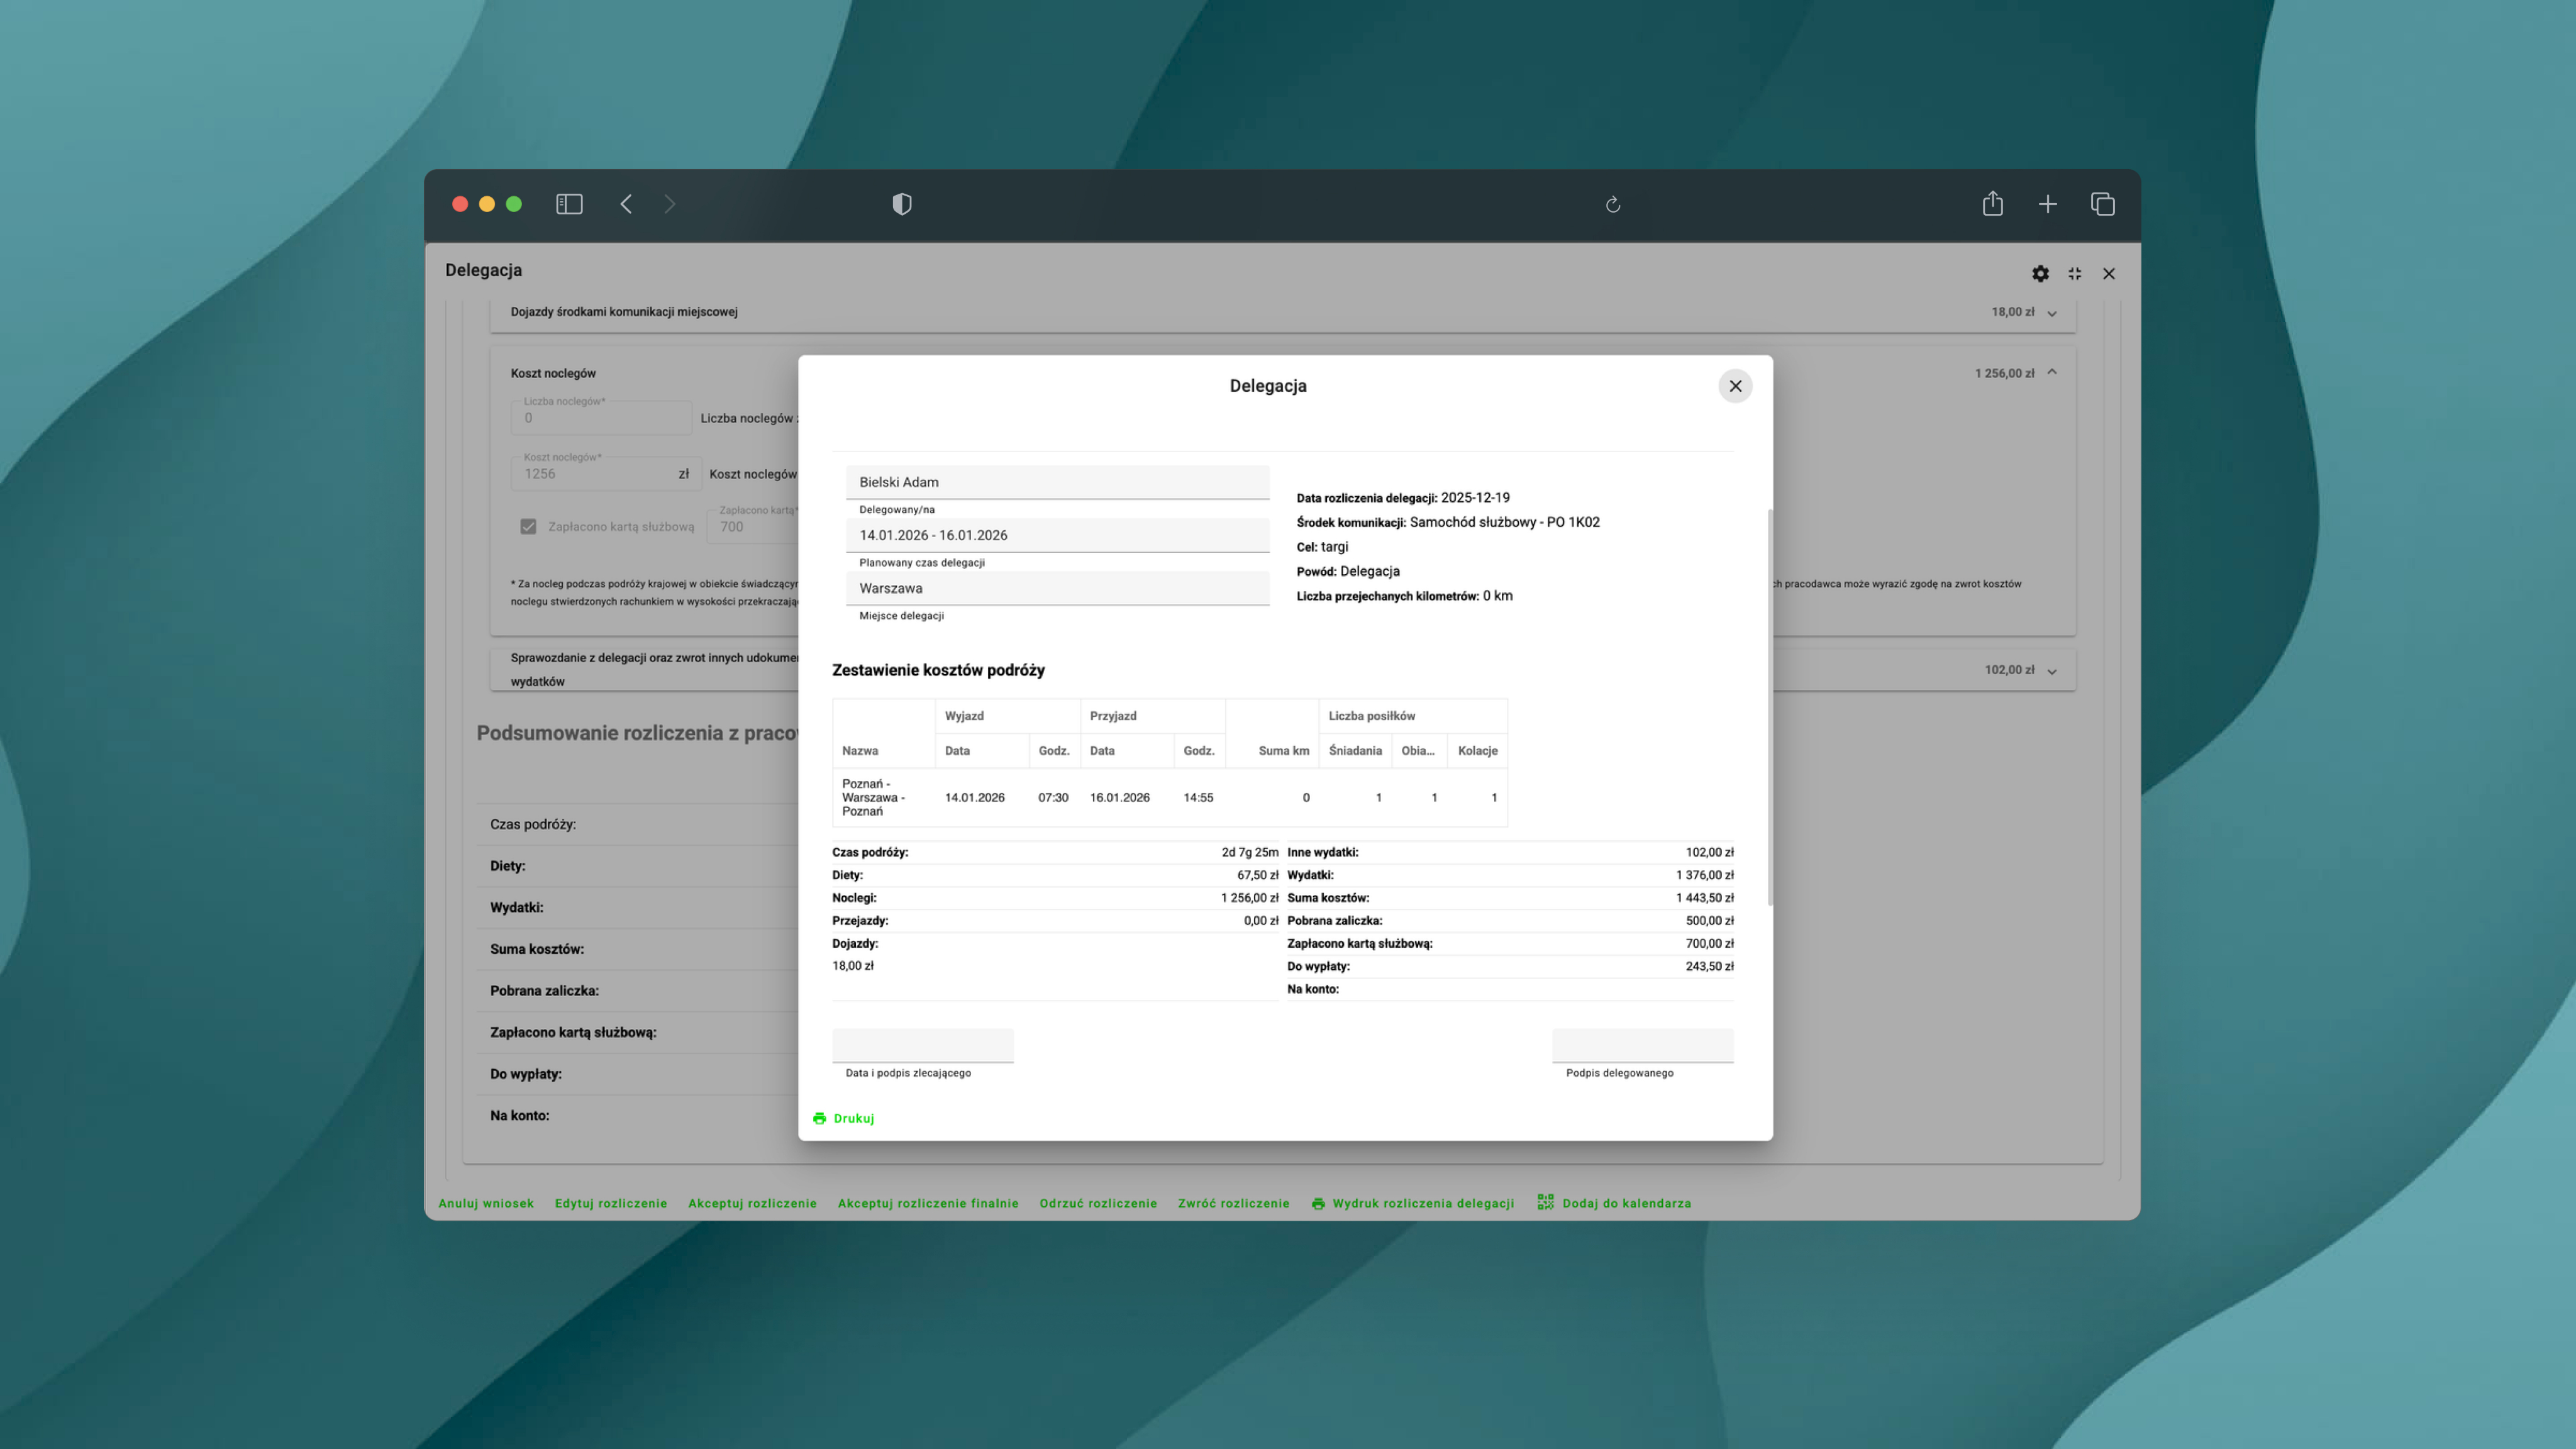Click the browser share icon
The width and height of the screenshot is (2576, 1449).
pos(1992,204)
